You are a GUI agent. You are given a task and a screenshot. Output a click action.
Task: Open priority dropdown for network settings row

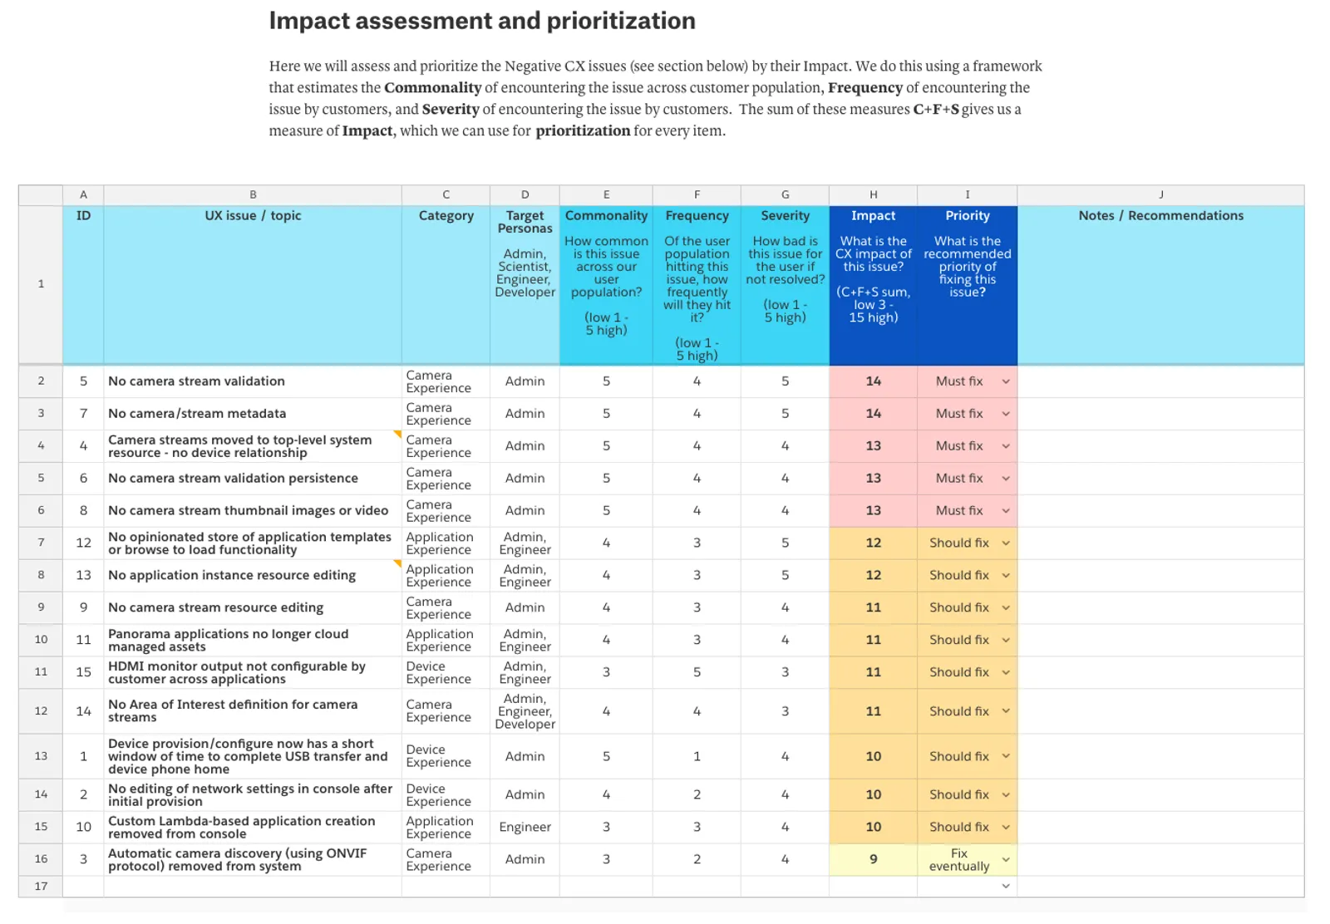coord(1006,795)
